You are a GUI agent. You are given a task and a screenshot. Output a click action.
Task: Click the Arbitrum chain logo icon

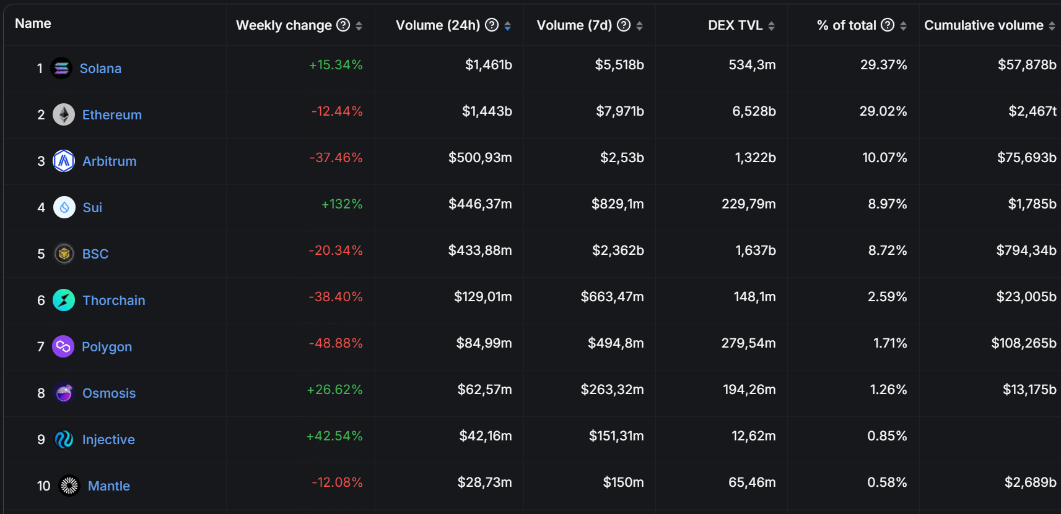point(64,161)
